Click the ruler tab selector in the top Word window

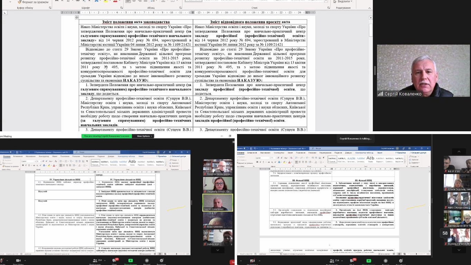(x=4, y=12)
